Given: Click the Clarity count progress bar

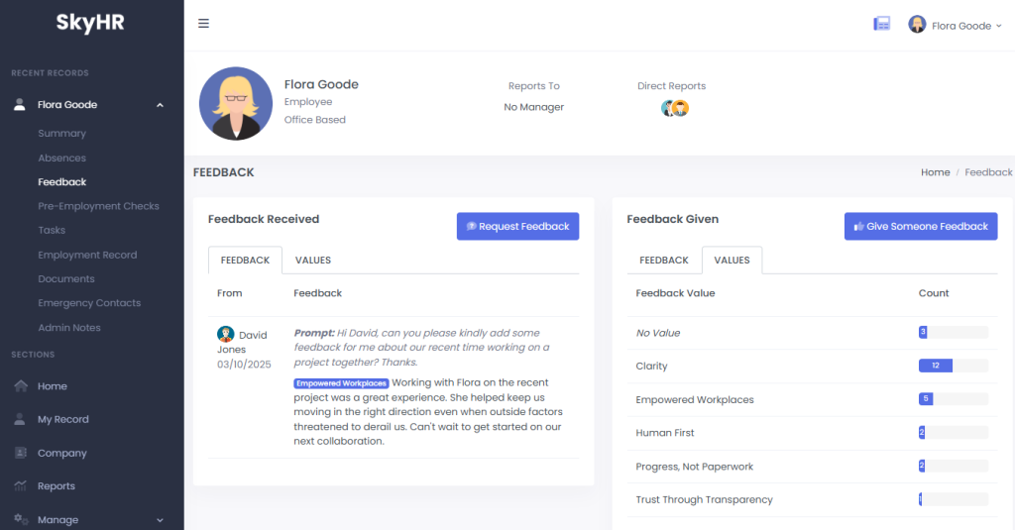Looking at the screenshot, I should click(953, 367).
